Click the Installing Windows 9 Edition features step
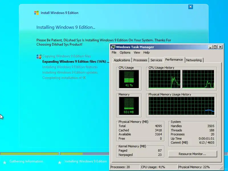The width and height of the screenshot is (228, 171). (x=70, y=67)
